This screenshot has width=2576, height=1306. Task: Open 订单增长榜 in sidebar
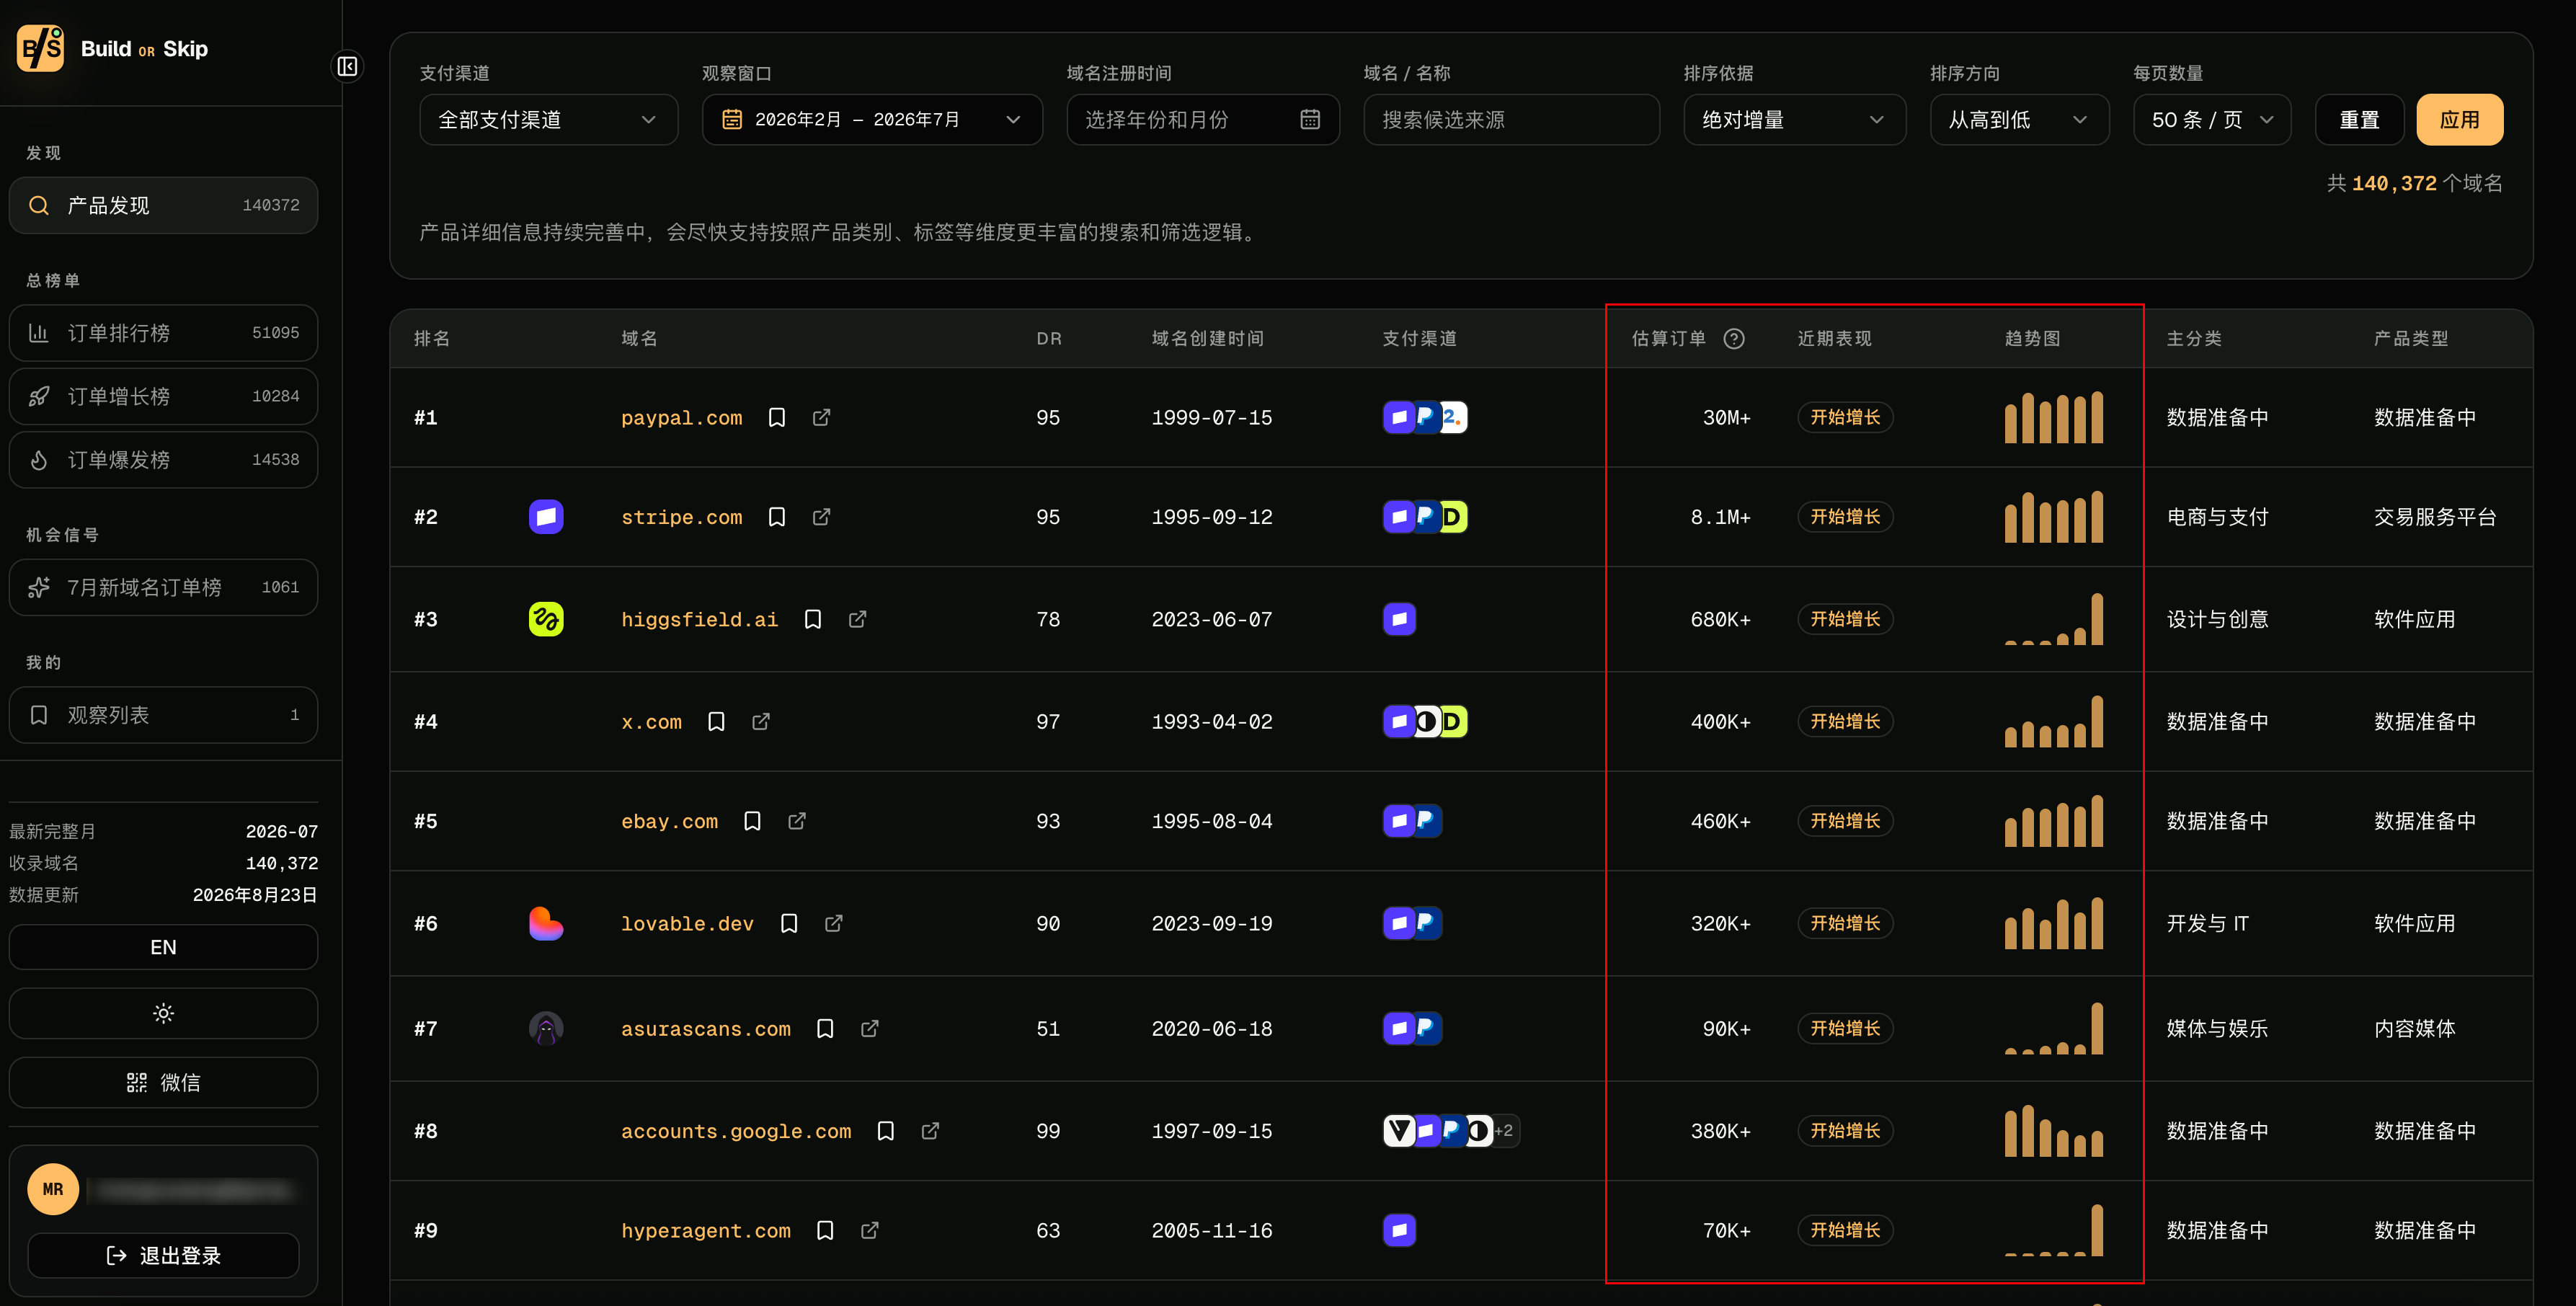163,396
